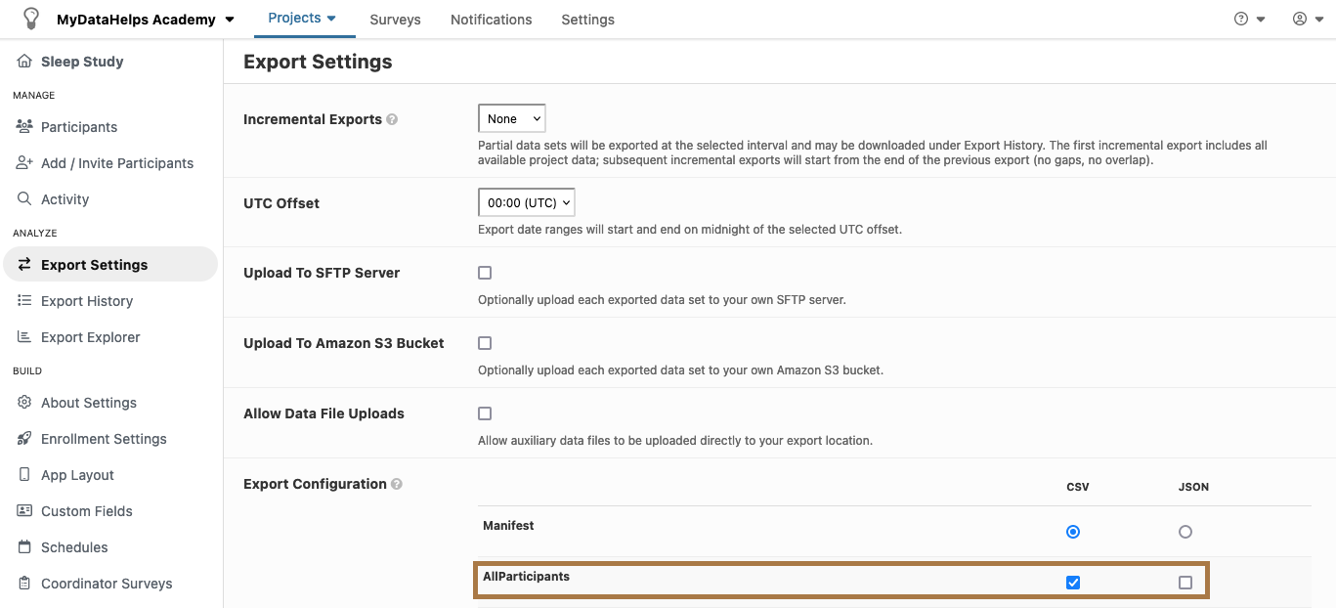
Task: Open the Sleep Study home link
Action: pyautogui.click(x=82, y=62)
